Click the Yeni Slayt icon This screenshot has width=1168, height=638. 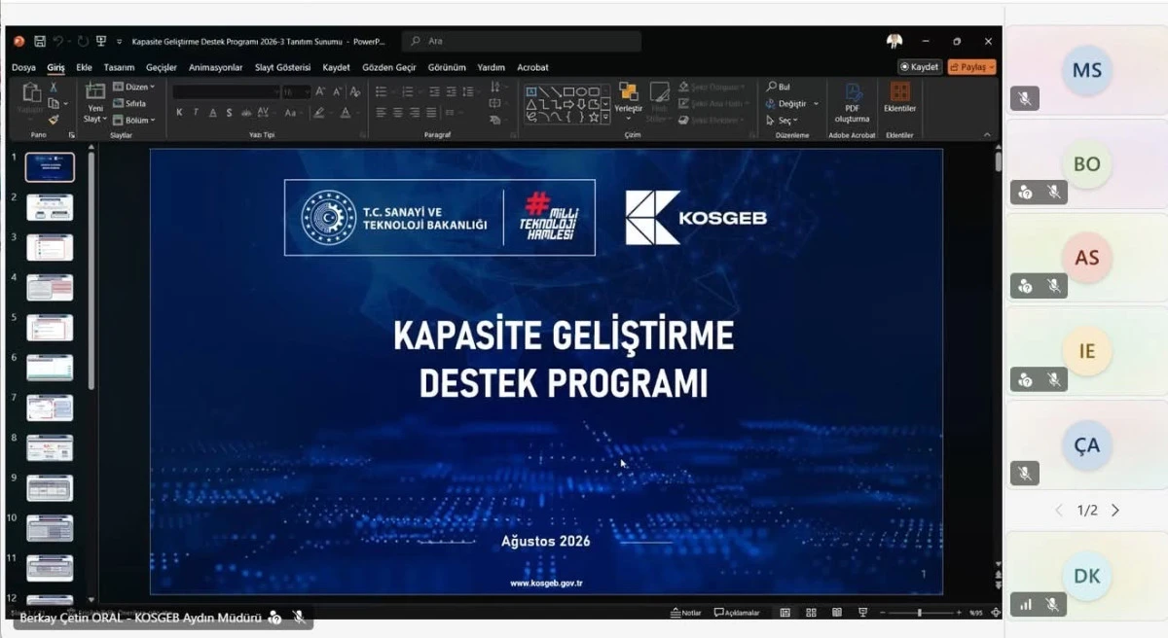click(x=95, y=91)
